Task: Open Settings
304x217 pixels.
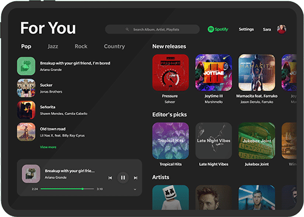Action: click(246, 30)
